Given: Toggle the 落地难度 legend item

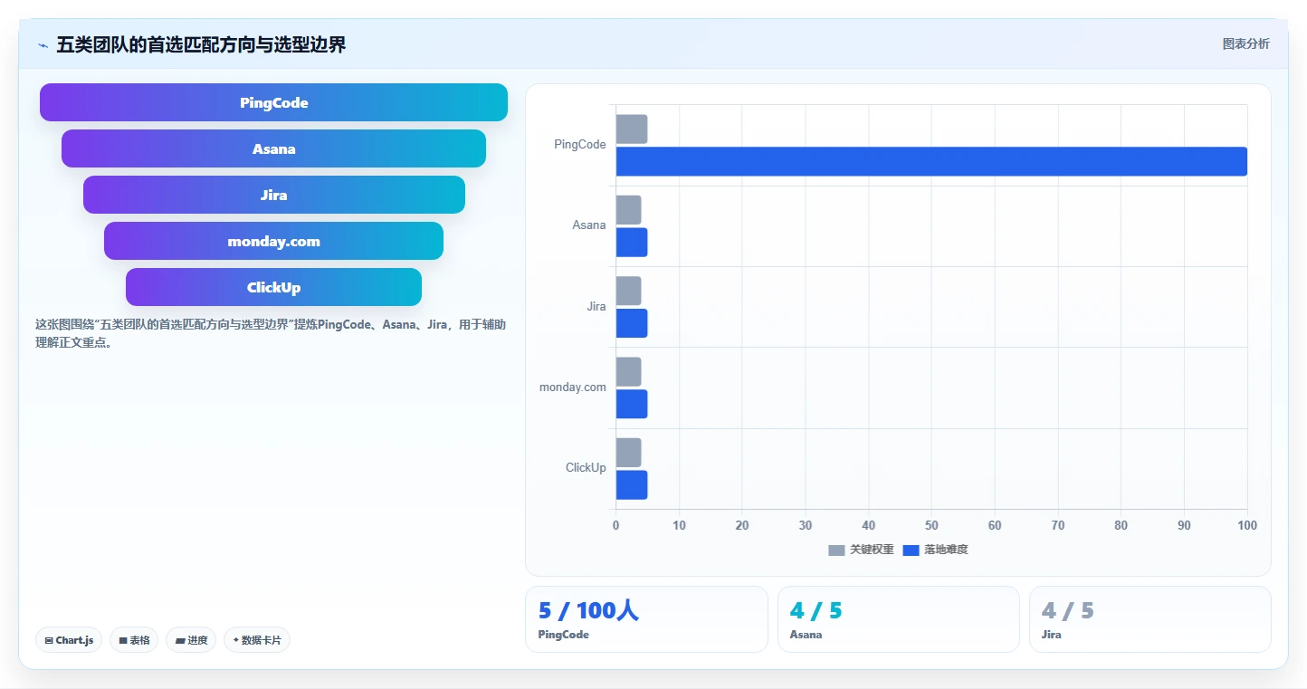Looking at the screenshot, I should [x=935, y=550].
